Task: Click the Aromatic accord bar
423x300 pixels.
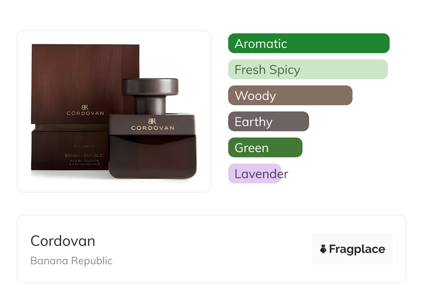Action: point(309,43)
